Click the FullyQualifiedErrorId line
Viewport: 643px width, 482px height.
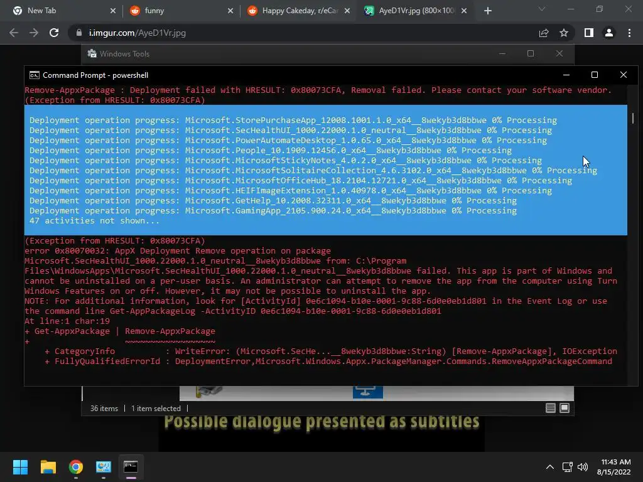[x=328, y=361]
